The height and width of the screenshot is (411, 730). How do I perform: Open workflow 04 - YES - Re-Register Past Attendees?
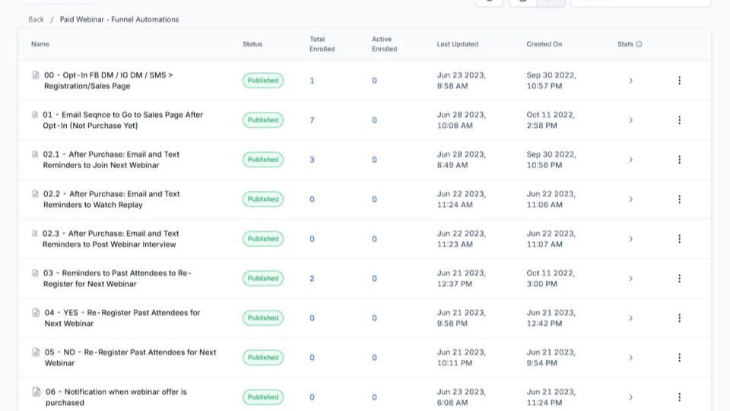pos(122,318)
